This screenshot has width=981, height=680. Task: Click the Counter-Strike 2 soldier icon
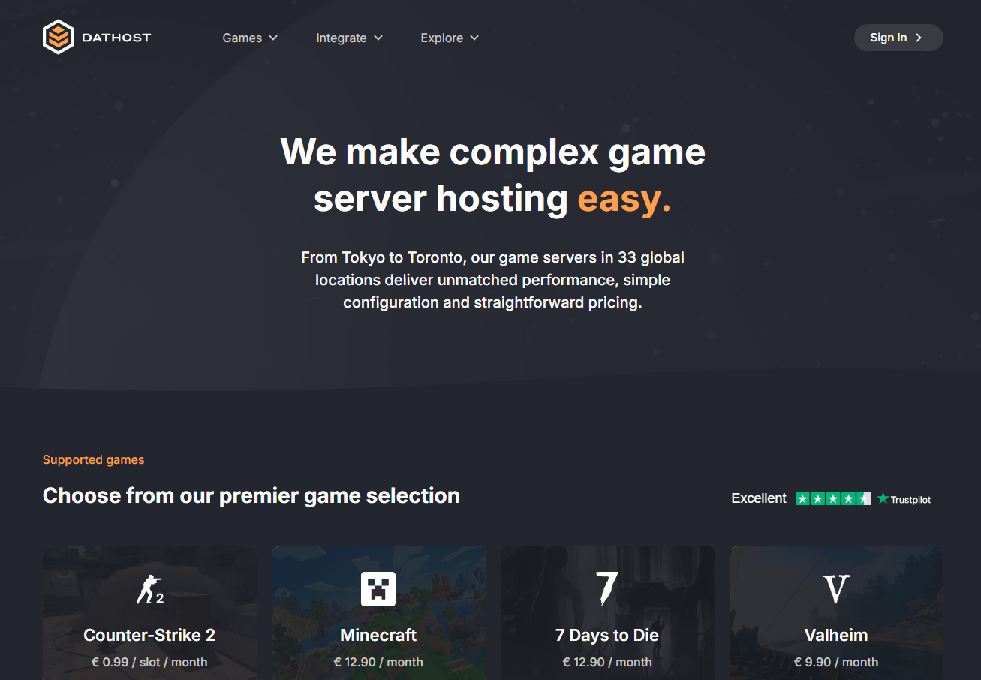(x=149, y=588)
